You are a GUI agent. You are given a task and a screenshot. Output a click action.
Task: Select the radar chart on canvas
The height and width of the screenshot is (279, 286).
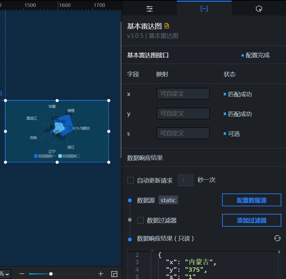pos(57,131)
